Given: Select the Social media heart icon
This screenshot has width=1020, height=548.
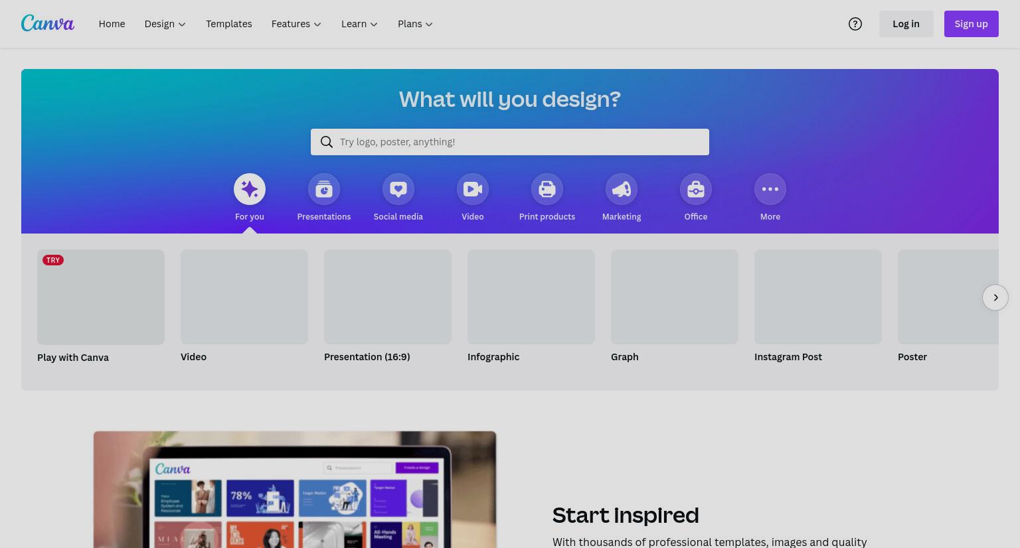Looking at the screenshot, I should click(398, 189).
